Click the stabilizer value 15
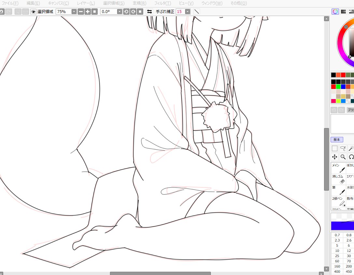The width and height of the screenshot is (354, 275). pyautogui.click(x=180, y=12)
